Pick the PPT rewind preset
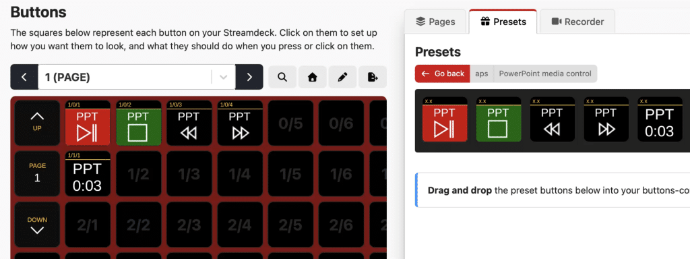Screen dimensions: 690x259 (x=553, y=119)
